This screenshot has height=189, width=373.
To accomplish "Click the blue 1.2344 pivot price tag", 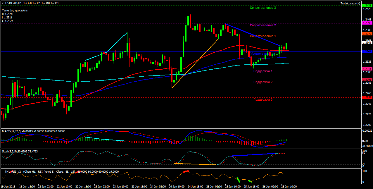I will click(x=367, y=51).
